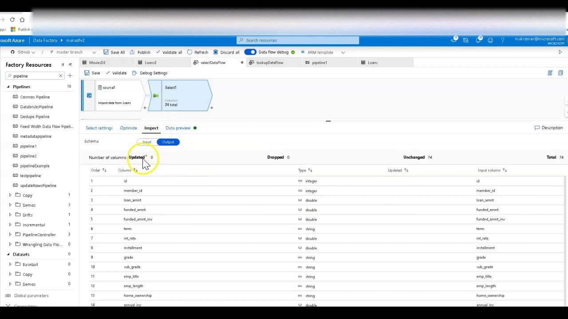
Task: Go to the browser home page icon
Action: tap(22, 19)
